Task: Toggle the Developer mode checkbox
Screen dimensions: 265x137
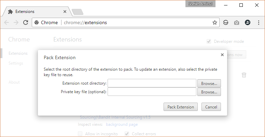Action: point(209,41)
